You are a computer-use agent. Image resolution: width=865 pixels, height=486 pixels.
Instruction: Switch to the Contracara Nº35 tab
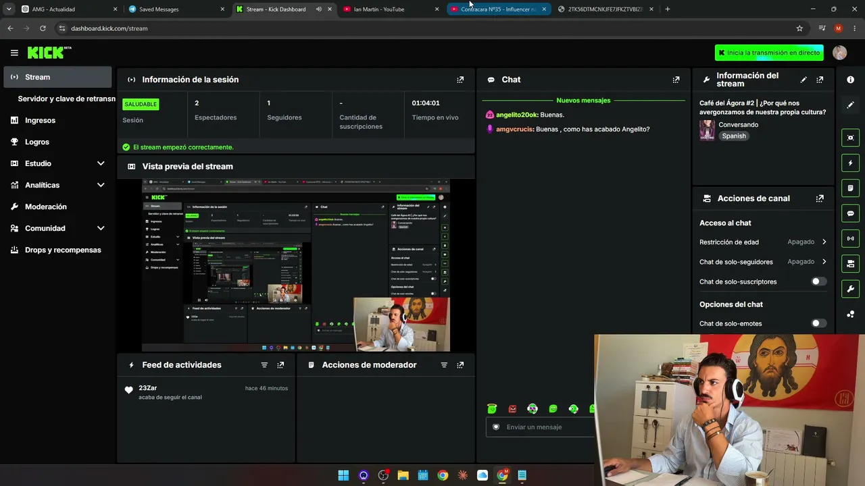tap(498, 9)
